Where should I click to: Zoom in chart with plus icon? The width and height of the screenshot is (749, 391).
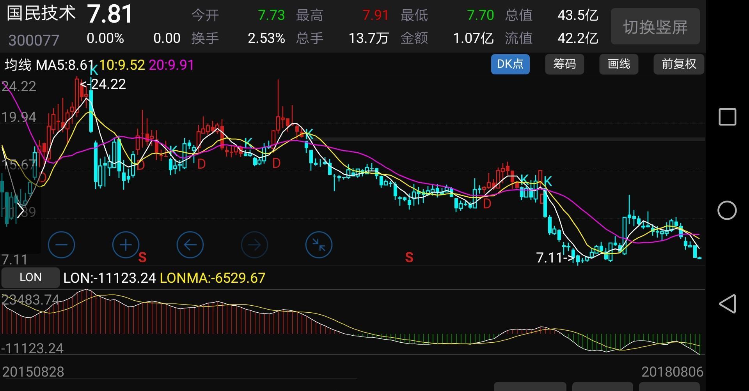126,245
